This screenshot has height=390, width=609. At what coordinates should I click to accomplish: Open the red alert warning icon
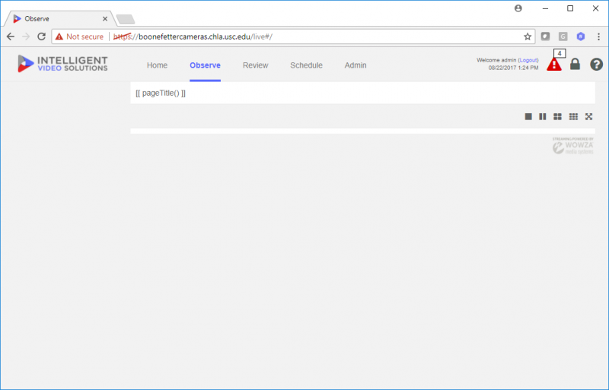554,65
